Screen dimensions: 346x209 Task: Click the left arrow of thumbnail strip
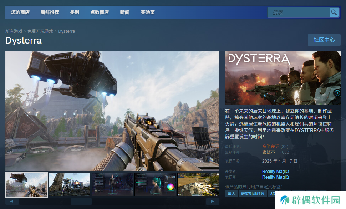point(12,201)
